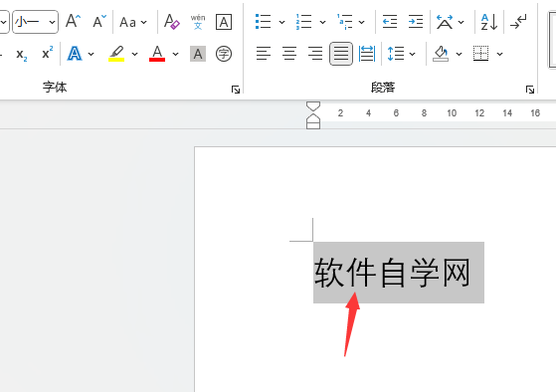
Task: Apply character border (boxed A) icon
Action: tap(224, 22)
